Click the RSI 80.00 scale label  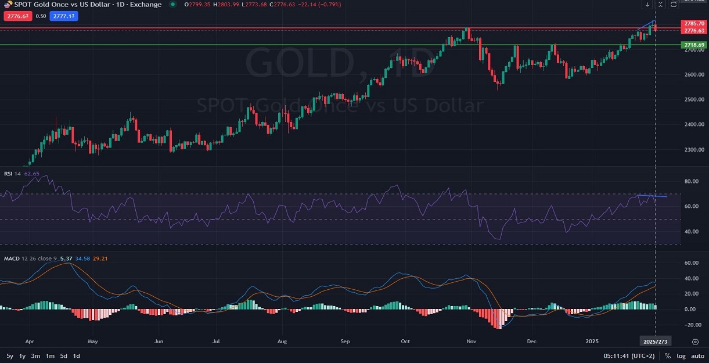tap(691, 181)
